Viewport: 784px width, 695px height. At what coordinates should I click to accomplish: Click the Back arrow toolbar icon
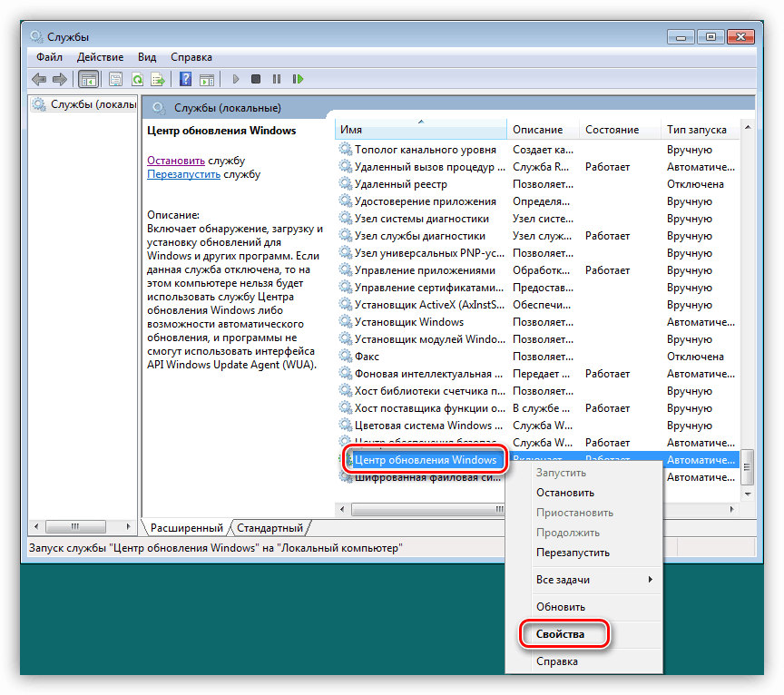point(39,79)
